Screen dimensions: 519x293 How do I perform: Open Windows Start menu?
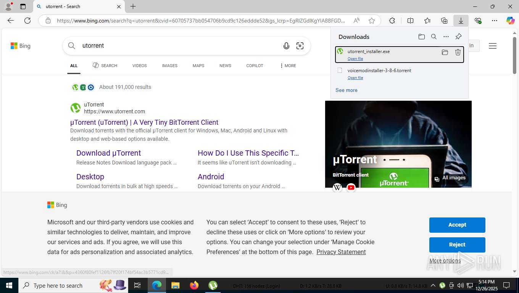9,285
